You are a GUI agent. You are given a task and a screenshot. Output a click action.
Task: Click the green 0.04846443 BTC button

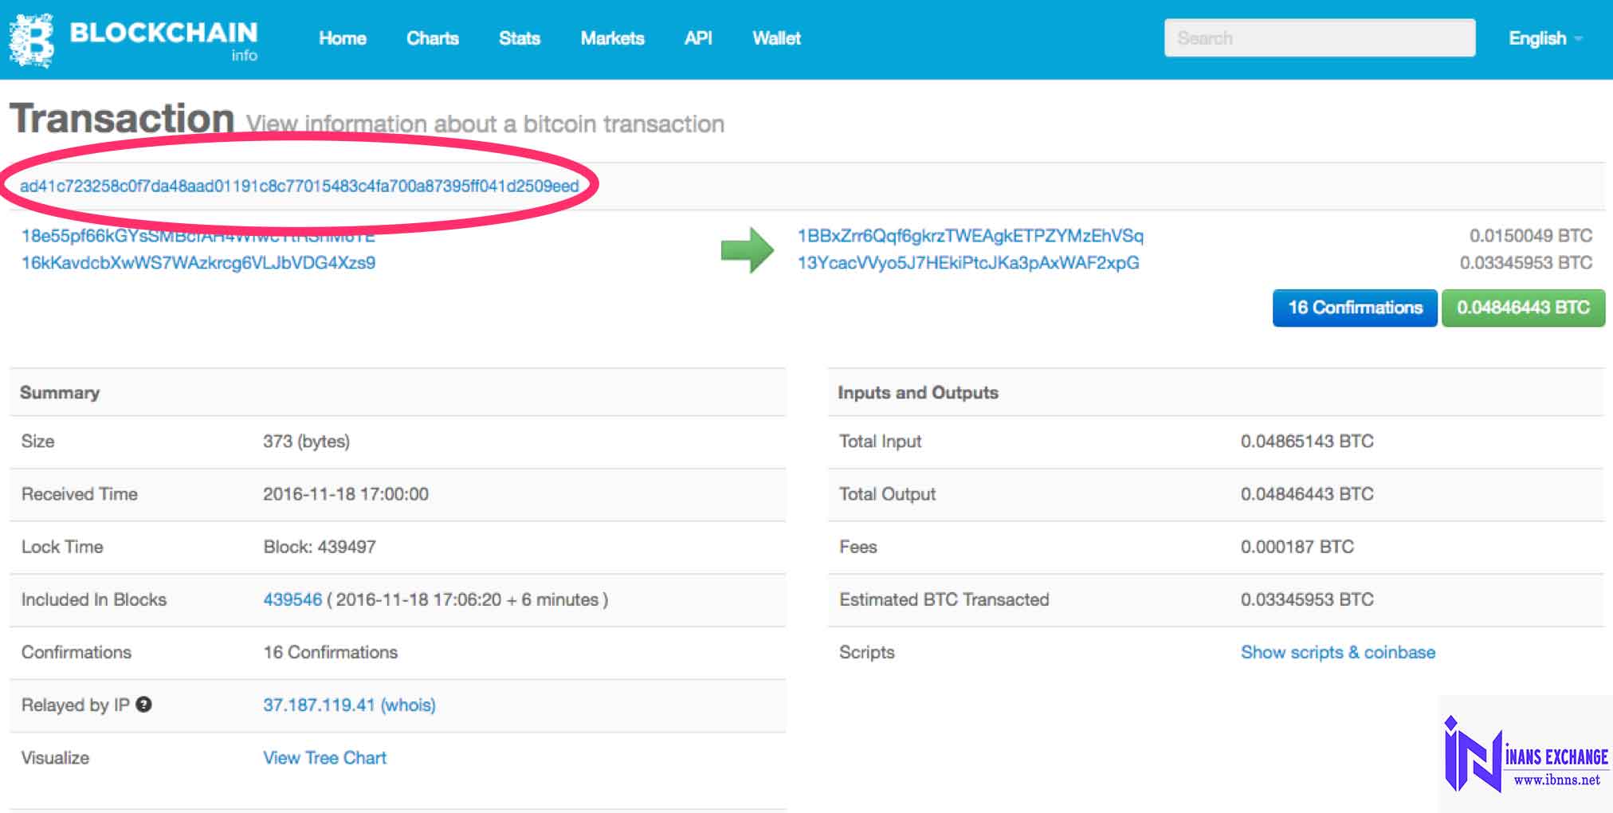pyautogui.click(x=1523, y=308)
